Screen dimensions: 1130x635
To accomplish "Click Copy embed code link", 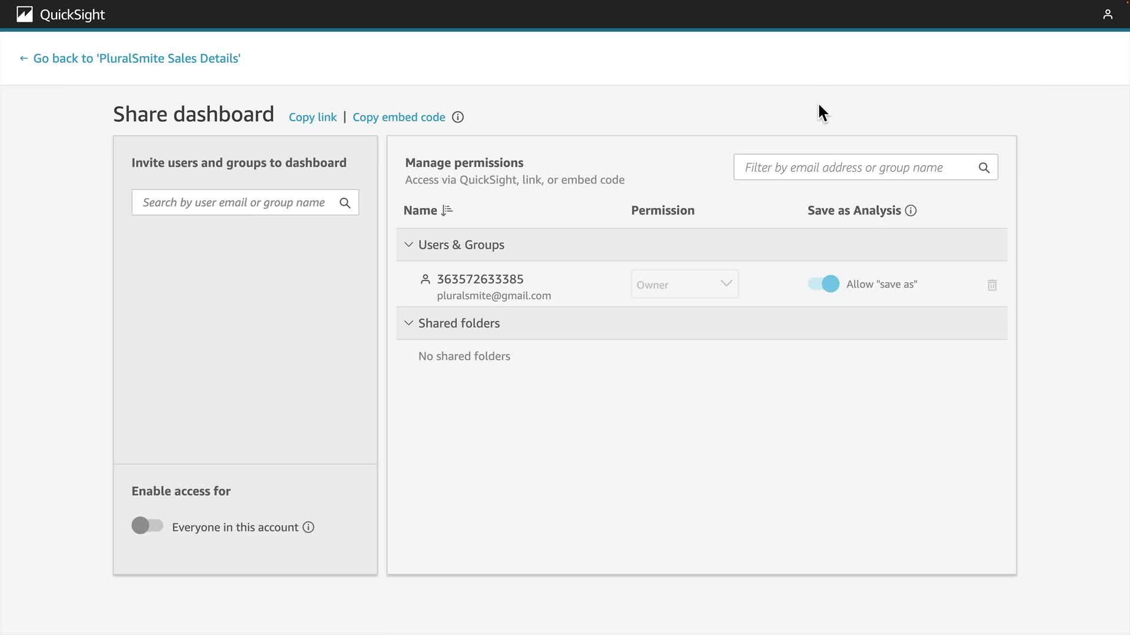I will 398,117.
